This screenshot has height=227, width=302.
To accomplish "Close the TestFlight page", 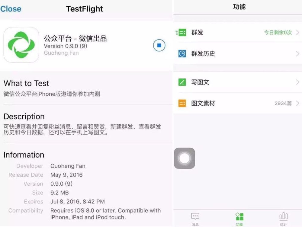I will pyautogui.click(x=11, y=9).
